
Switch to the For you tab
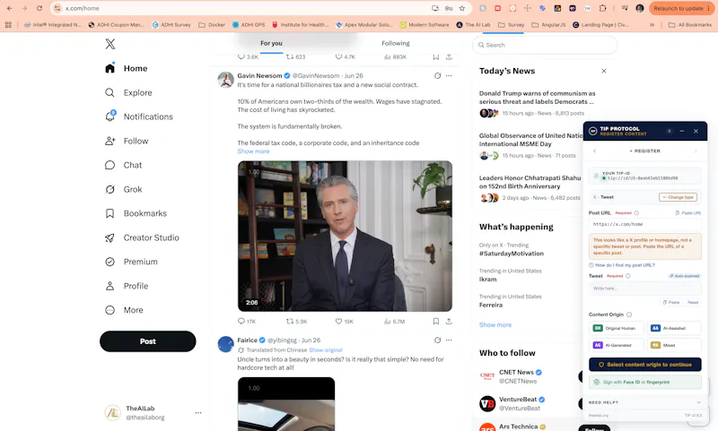272,43
